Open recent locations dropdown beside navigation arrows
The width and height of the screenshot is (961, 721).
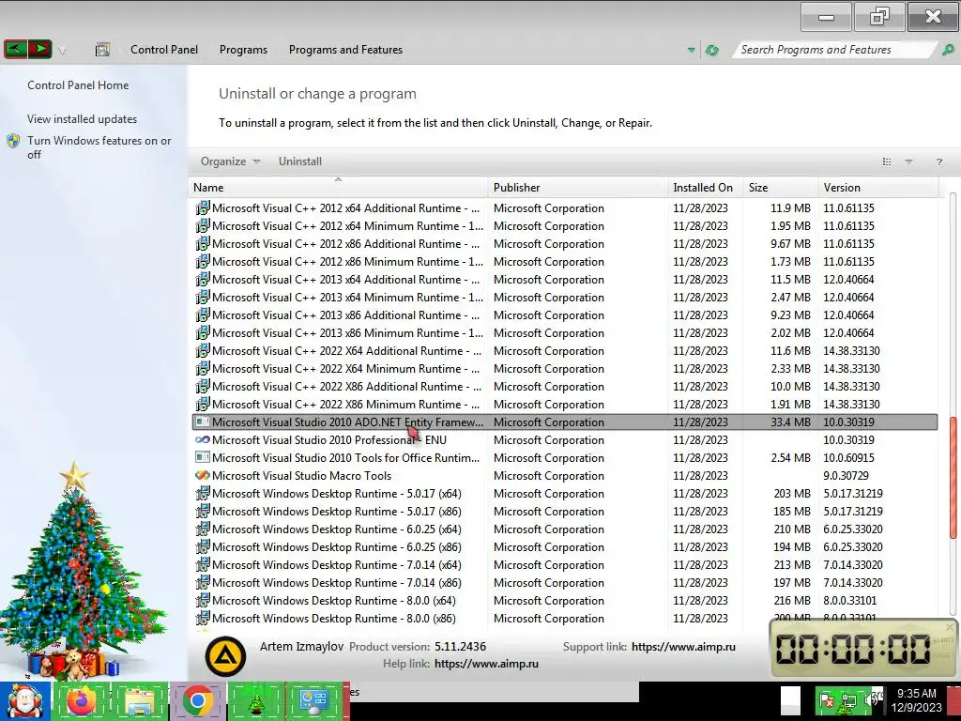(62, 51)
